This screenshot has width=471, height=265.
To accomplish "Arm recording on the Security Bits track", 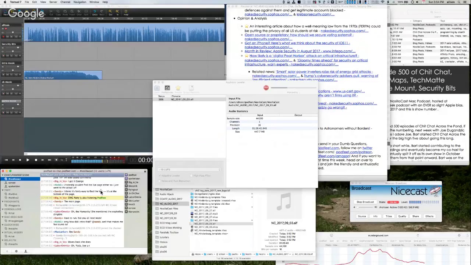I will click(3, 56).
